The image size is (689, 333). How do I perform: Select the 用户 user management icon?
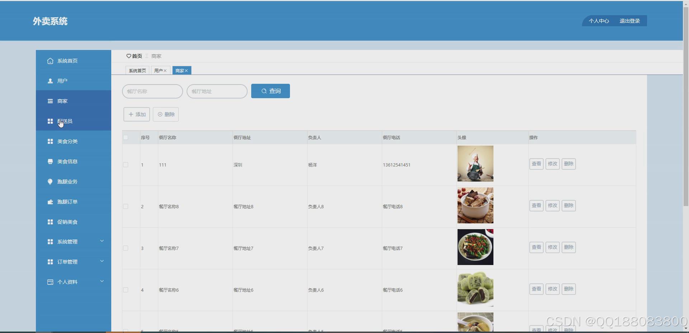click(50, 81)
